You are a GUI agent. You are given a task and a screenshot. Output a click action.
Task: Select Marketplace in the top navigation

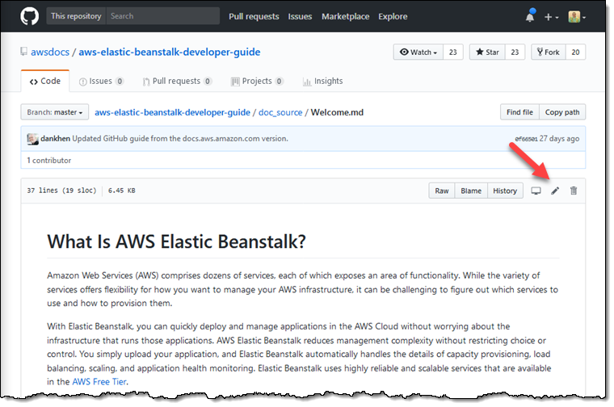345,16
